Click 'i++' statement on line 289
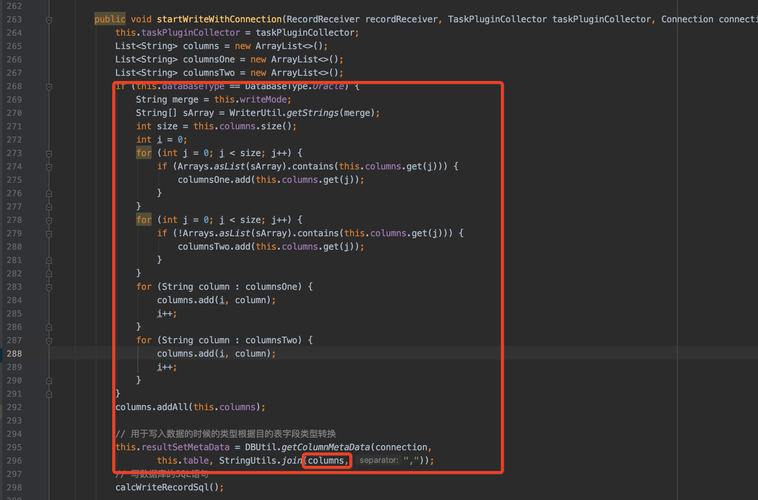This screenshot has width=758, height=500. (x=165, y=367)
